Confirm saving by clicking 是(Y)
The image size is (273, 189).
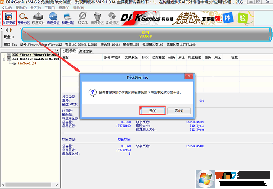[152, 111]
